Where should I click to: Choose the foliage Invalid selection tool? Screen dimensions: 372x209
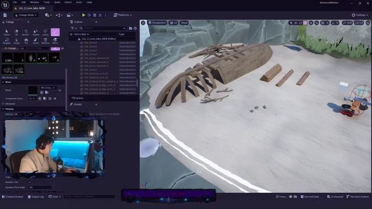(36, 33)
